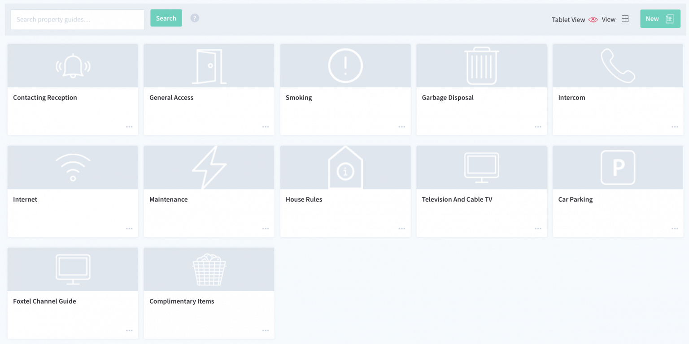Click the door icon for General Access

209,66
